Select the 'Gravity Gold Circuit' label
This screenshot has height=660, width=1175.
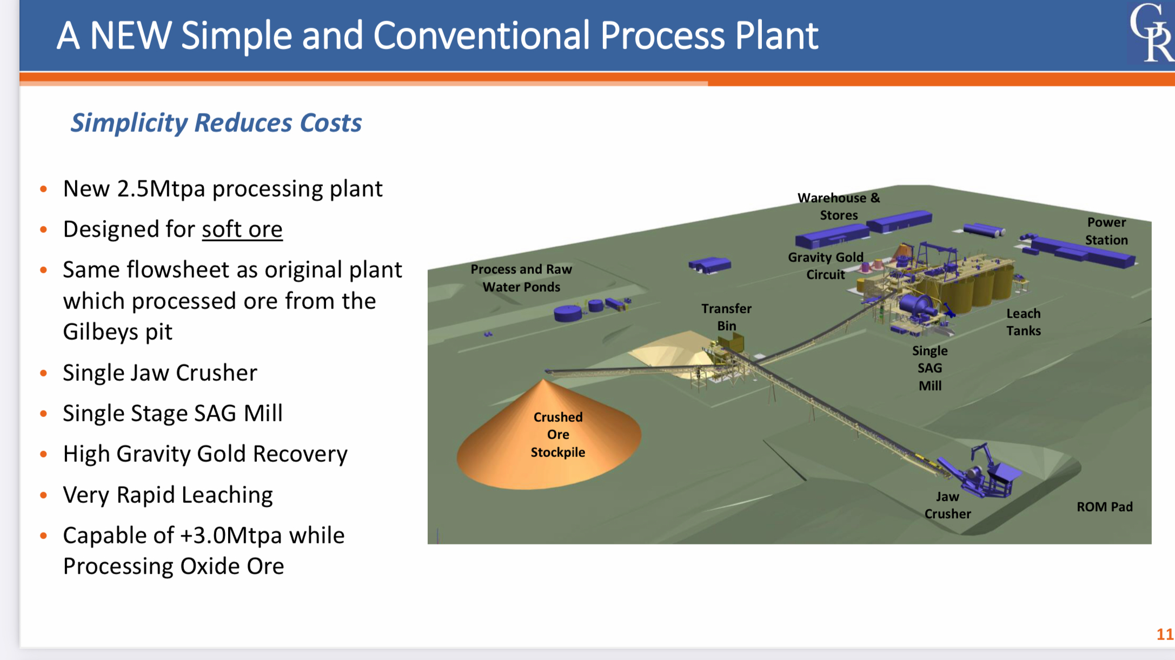[x=826, y=266]
